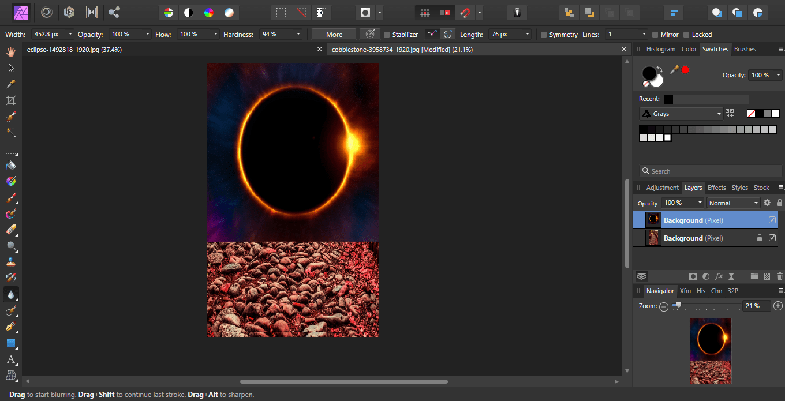Open the Histogram panel tab
The height and width of the screenshot is (401, 785).
[x=660, y=49]
